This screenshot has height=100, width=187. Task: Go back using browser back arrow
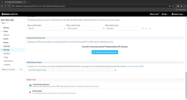pyautogui.click(x=2, y=6)
